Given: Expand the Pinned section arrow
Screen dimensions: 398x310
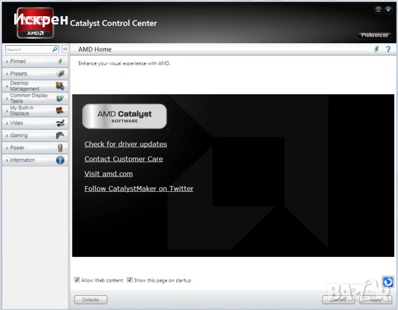Looking at the screenshot, I should (x=7, y=61).
